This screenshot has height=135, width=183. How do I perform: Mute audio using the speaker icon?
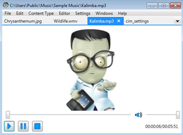pos(139,115)
